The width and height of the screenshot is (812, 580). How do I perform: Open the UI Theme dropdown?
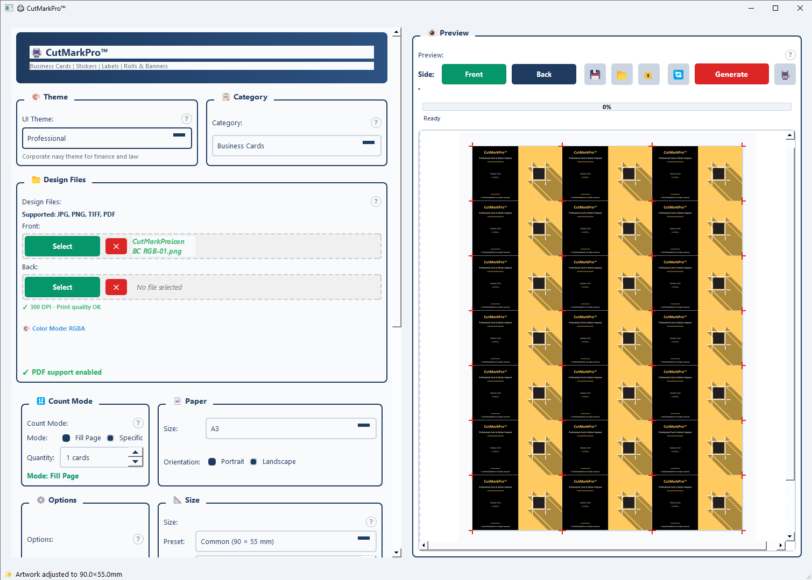point(107,138)
